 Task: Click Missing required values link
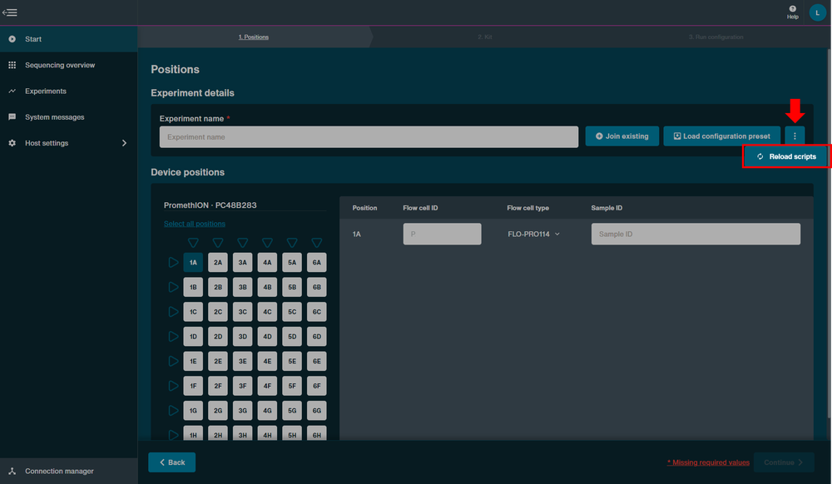(708, 462)
